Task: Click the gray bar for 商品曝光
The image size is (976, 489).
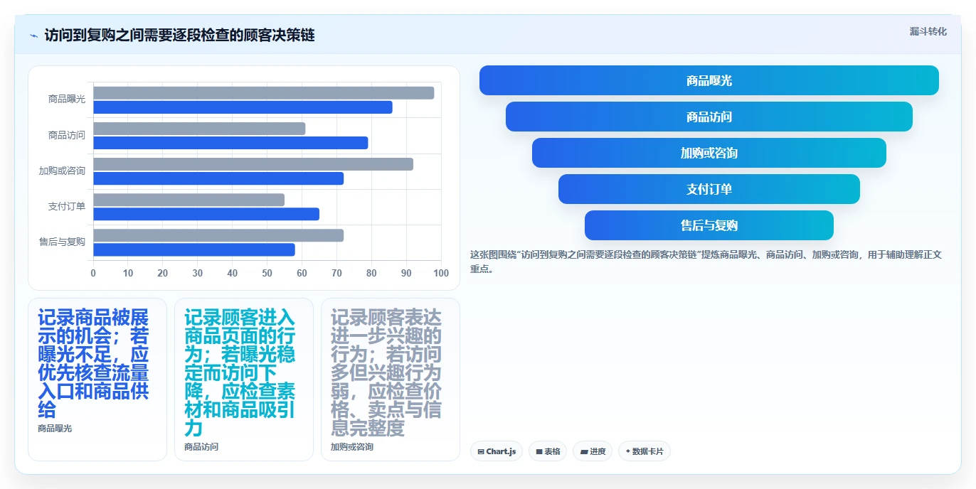Action: pos(263,93)
